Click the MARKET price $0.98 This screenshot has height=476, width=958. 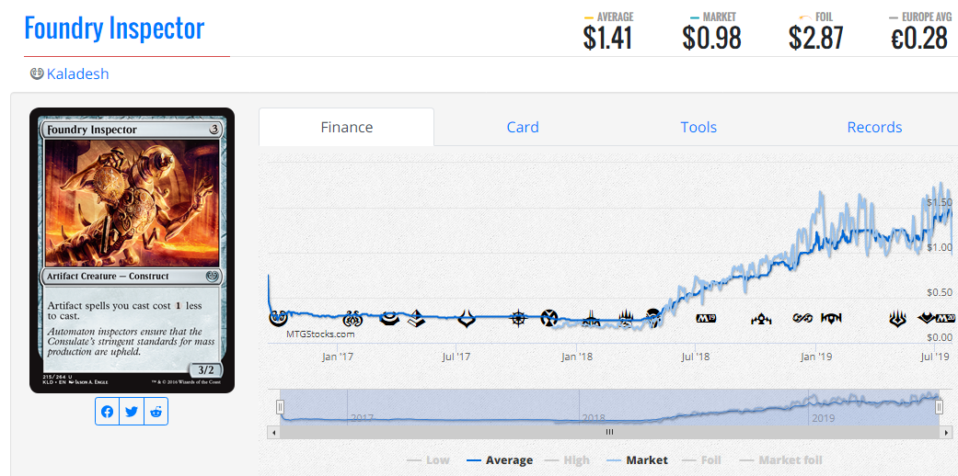711,39
